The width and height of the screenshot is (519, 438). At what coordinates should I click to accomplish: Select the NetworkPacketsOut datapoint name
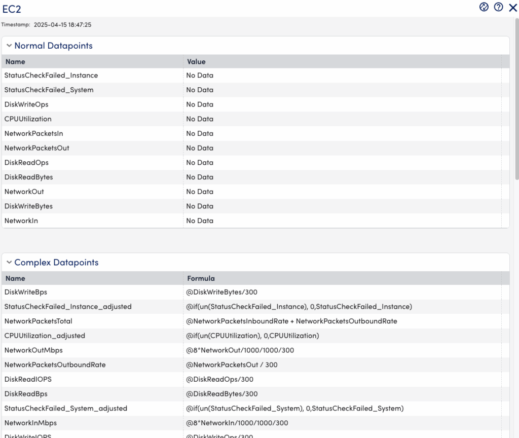36,149
